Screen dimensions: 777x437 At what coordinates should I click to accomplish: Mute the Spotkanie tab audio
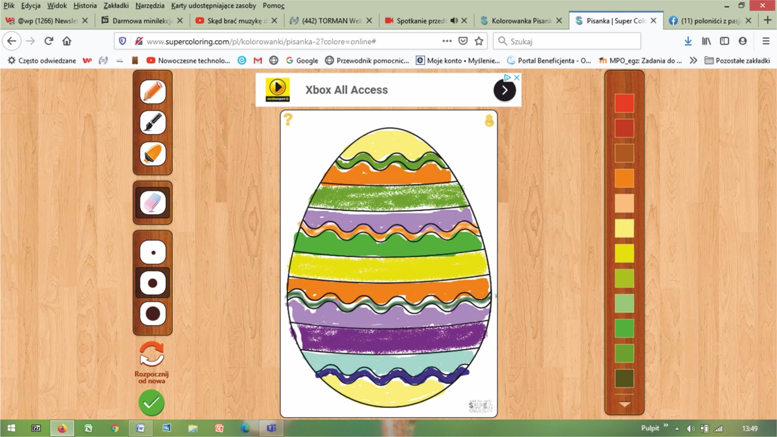[x=454, y=21]
